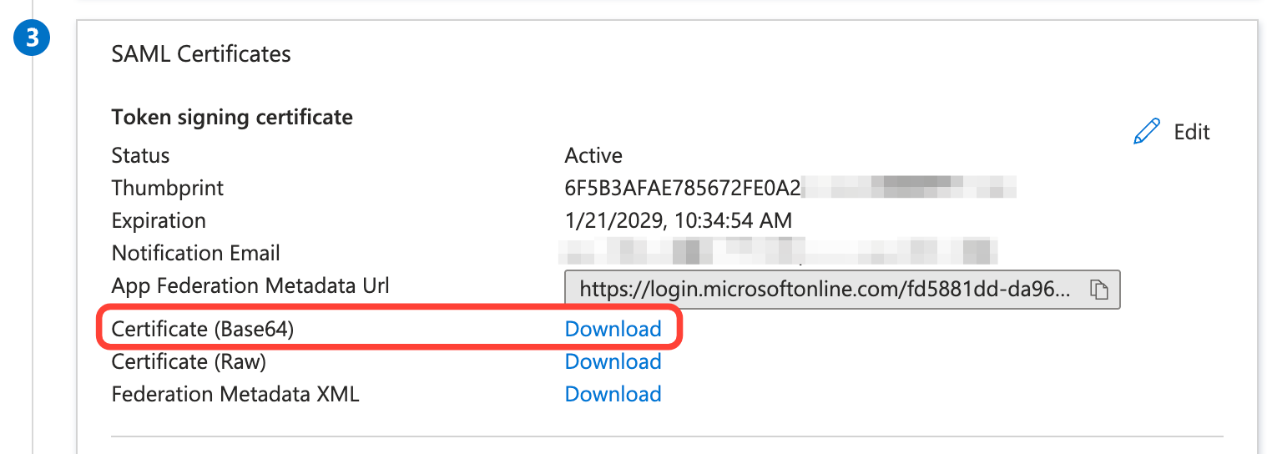The width and height of the screenshot is (1267, 454).
Task: Click the App Federation Metadata Url label
Action: coord(250,286)
